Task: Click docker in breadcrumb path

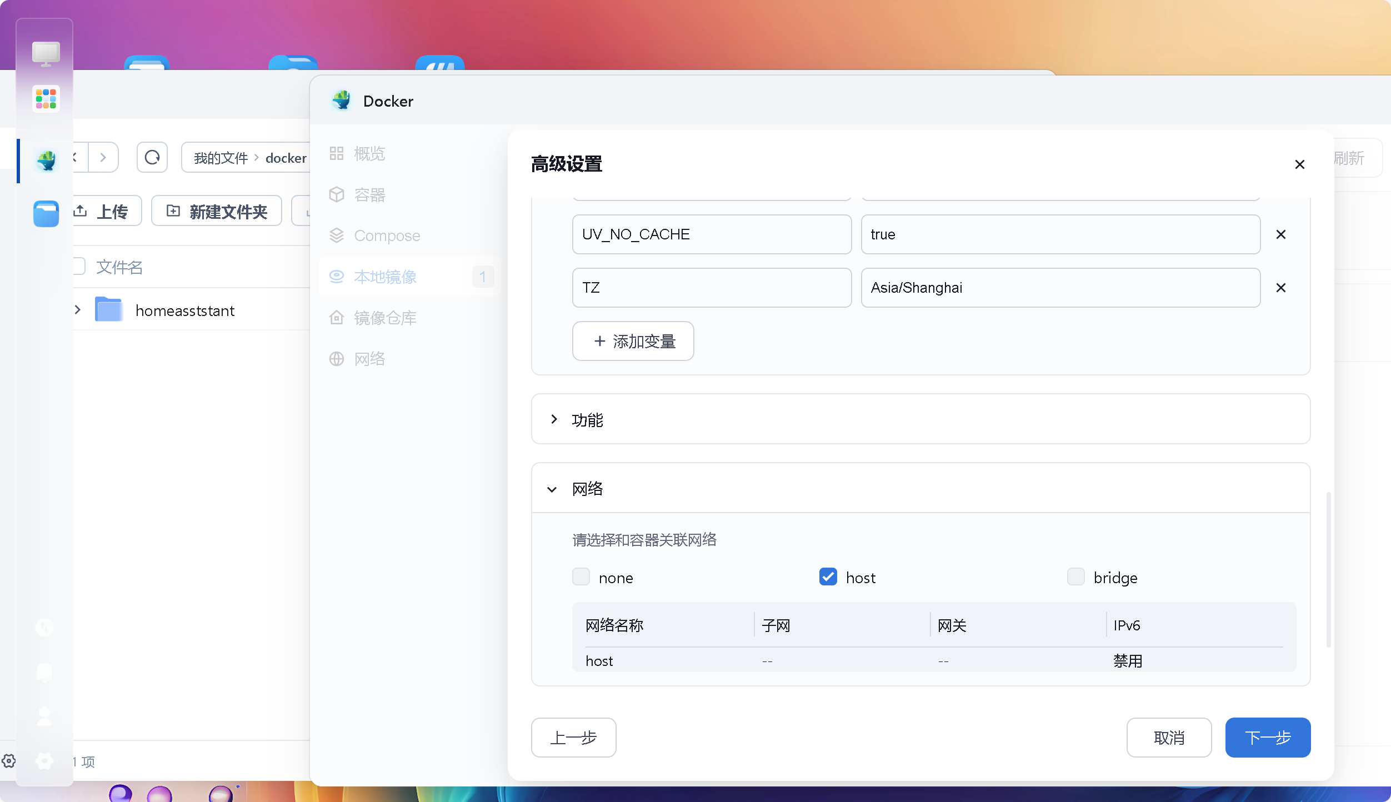Action: point(286,158)
